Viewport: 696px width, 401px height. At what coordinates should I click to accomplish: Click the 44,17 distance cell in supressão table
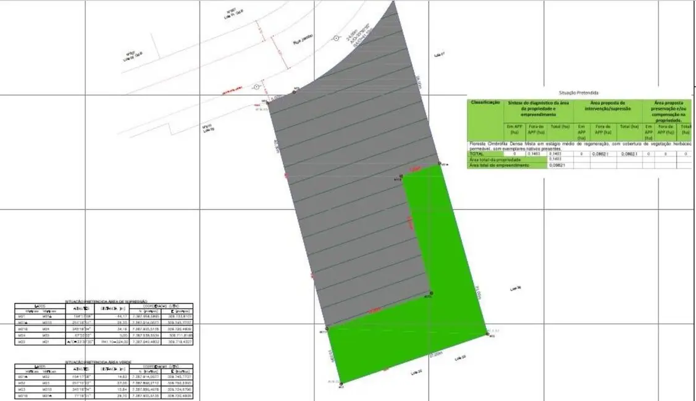point(122,316)
